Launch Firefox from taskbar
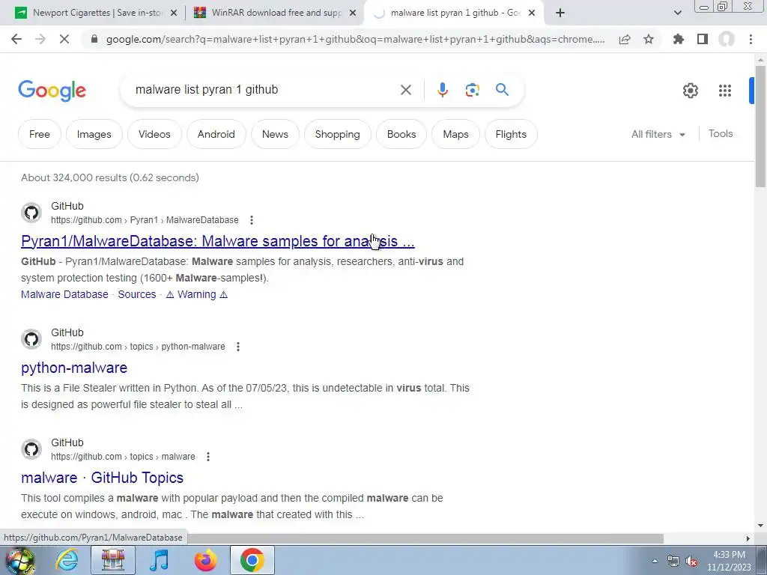Image resolution: width=767 pixels, height=575 pixels. [205, 560]
